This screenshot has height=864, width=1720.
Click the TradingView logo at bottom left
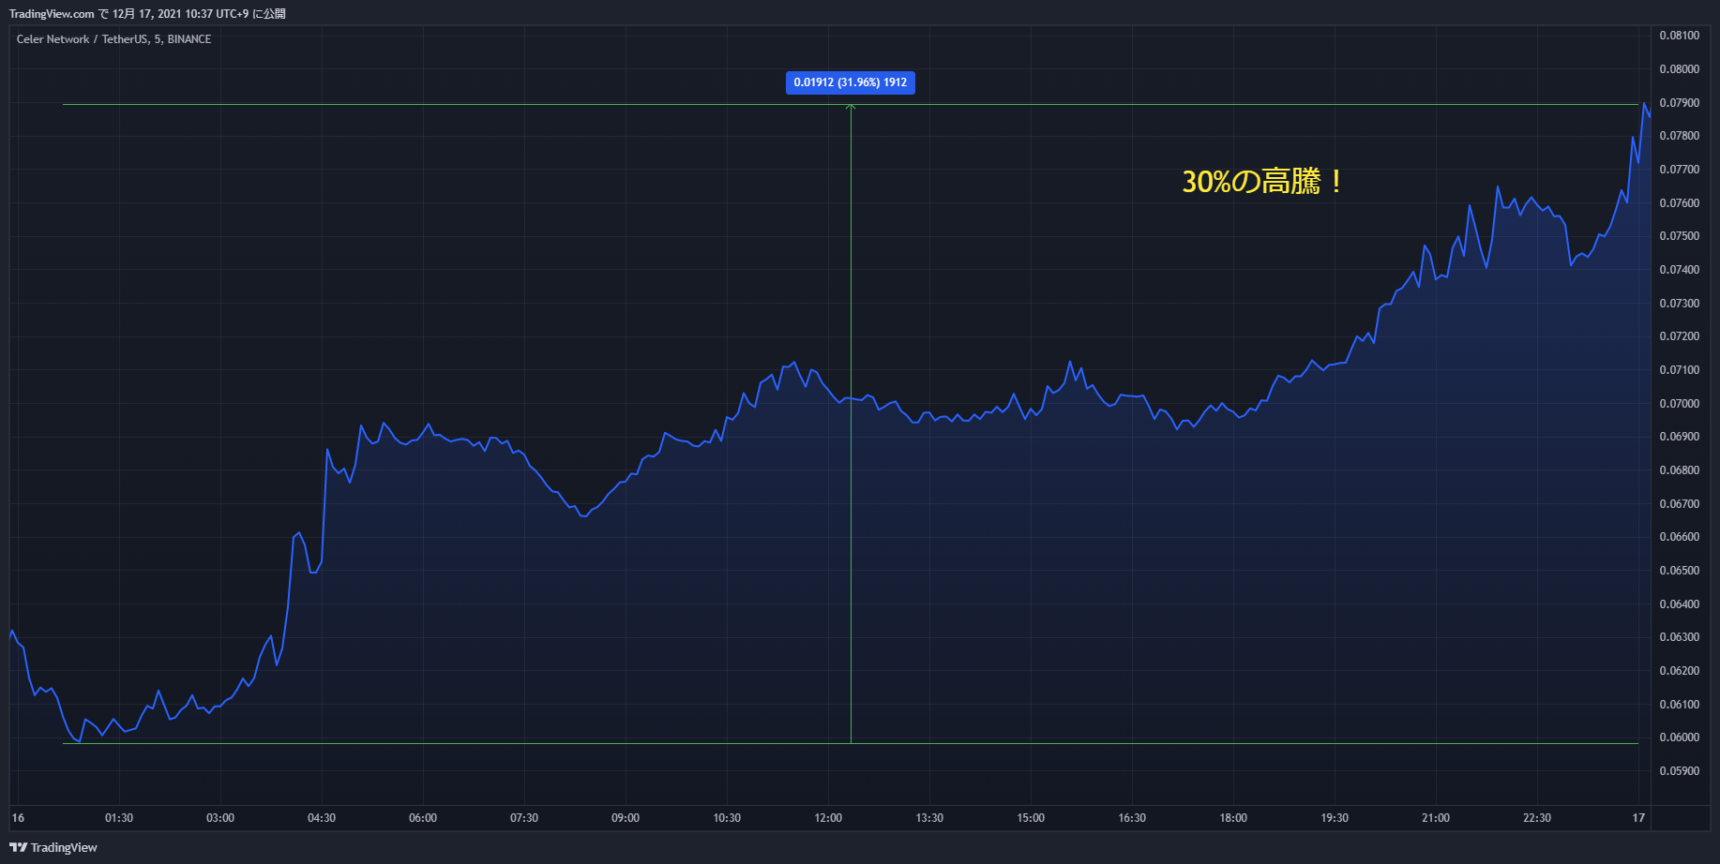coord(53,847)
